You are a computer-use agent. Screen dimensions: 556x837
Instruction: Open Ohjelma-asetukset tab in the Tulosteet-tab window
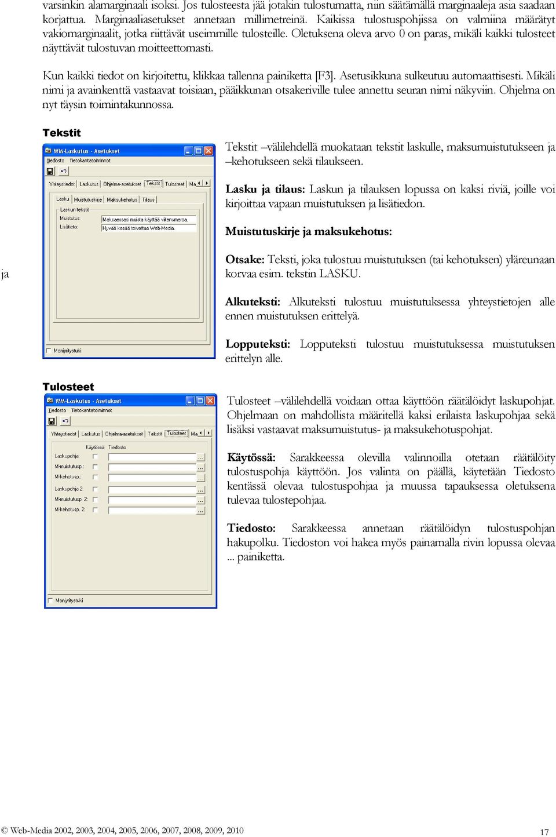click(124, 434)
